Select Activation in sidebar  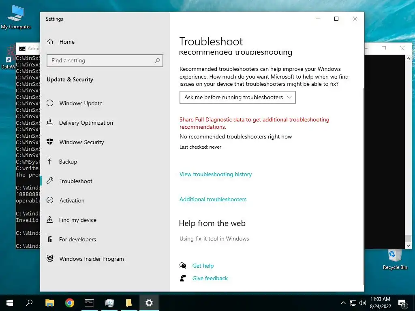(x=72, y=200)
